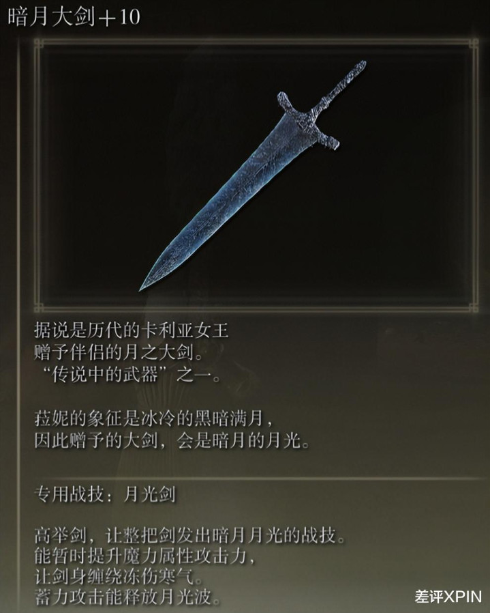Click the line 能暂时提升魔力属性攻击力
Viewport: 490px width, 613px height.
144,556
